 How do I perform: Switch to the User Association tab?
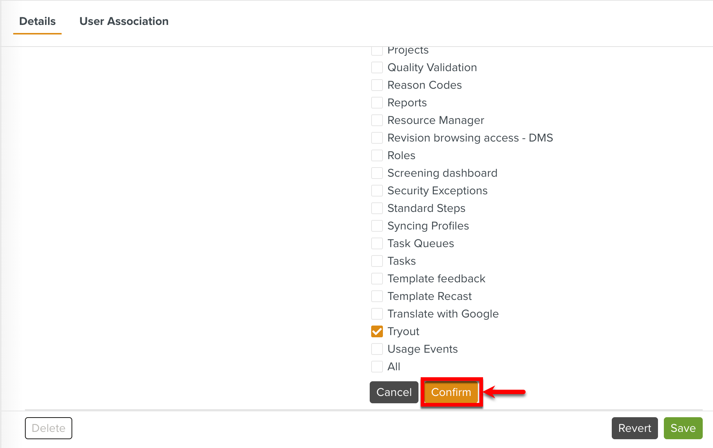(124, 21)
